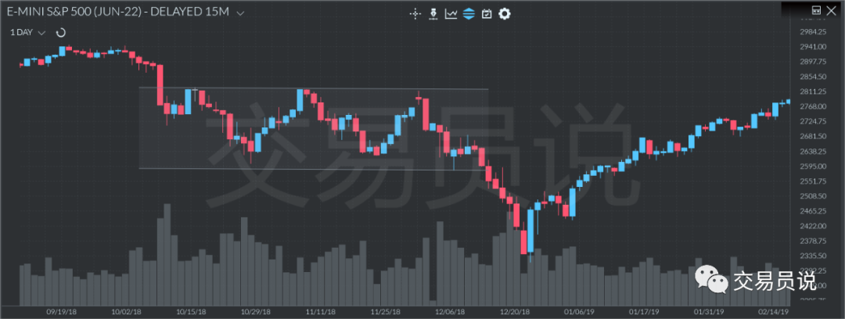845x319 pixels.
Task: Click the panel layout icon at top right
Action: coord(815,10)
